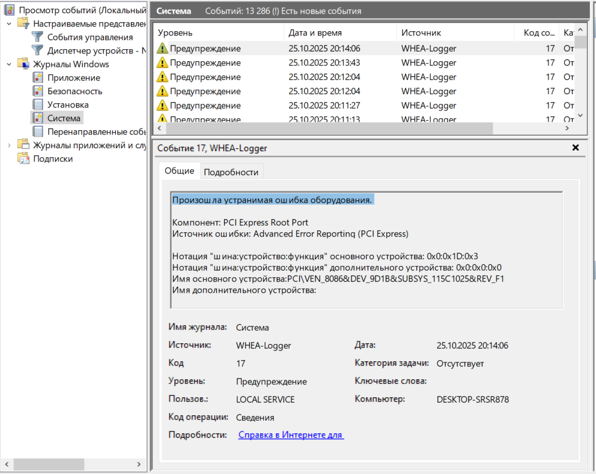The width and height of the screenshot is (596, 474).
Task: Click the event list horizontal scroll left arrow
Action: coord(160,128)
